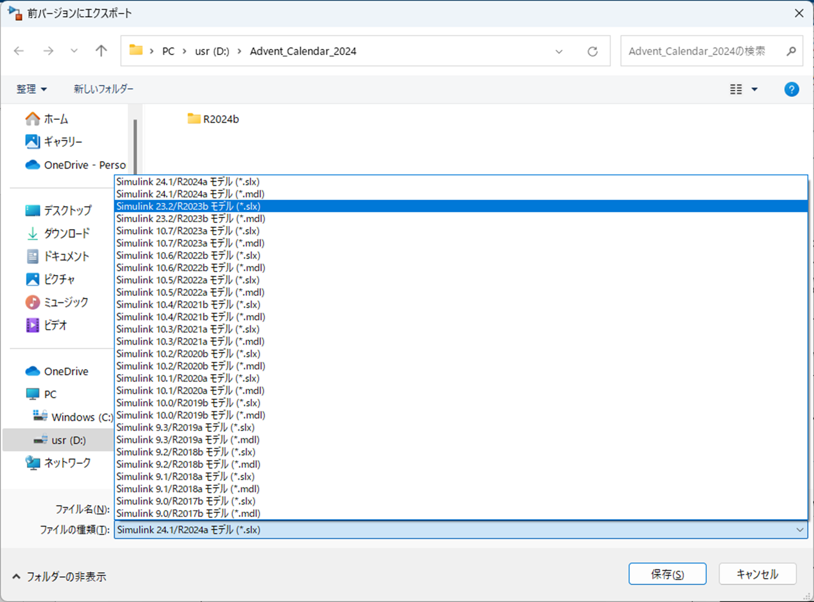Create a new folder with 新しいフォルダー
Image resolution: width=814 pixels, height=602 pixels.
point(103,89)
